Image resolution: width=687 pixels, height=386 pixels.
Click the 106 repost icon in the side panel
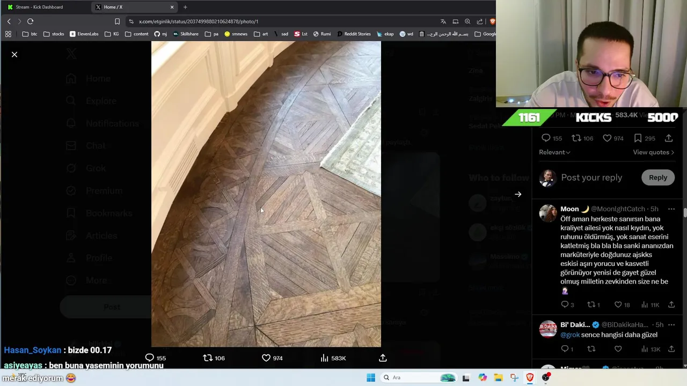(576, 138)
